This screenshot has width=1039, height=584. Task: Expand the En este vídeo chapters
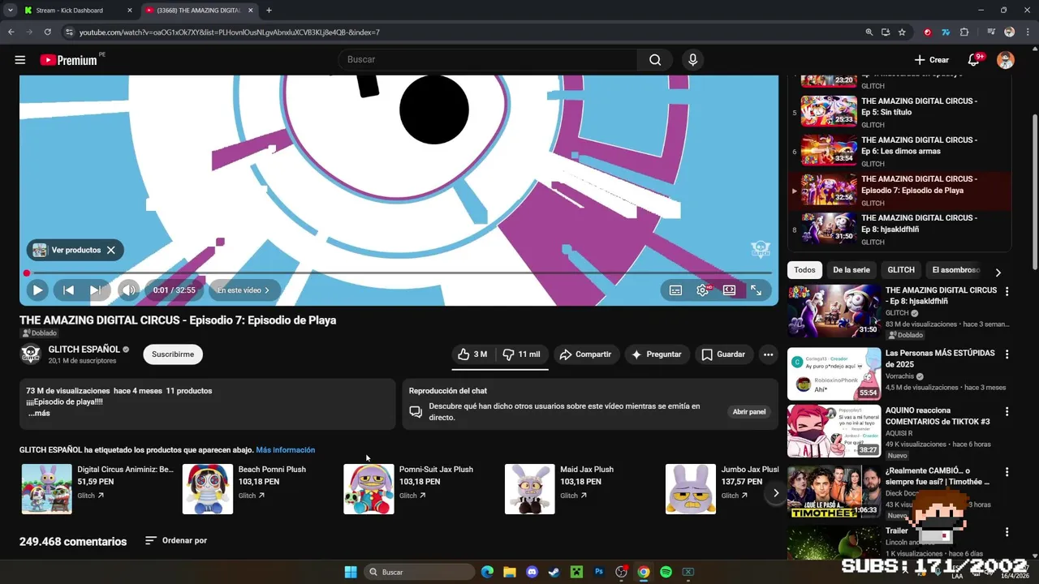[x=244, y=290]
